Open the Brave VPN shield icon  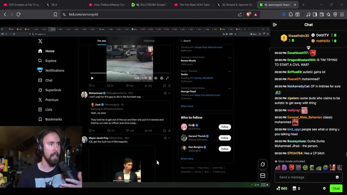coord(335,14)
